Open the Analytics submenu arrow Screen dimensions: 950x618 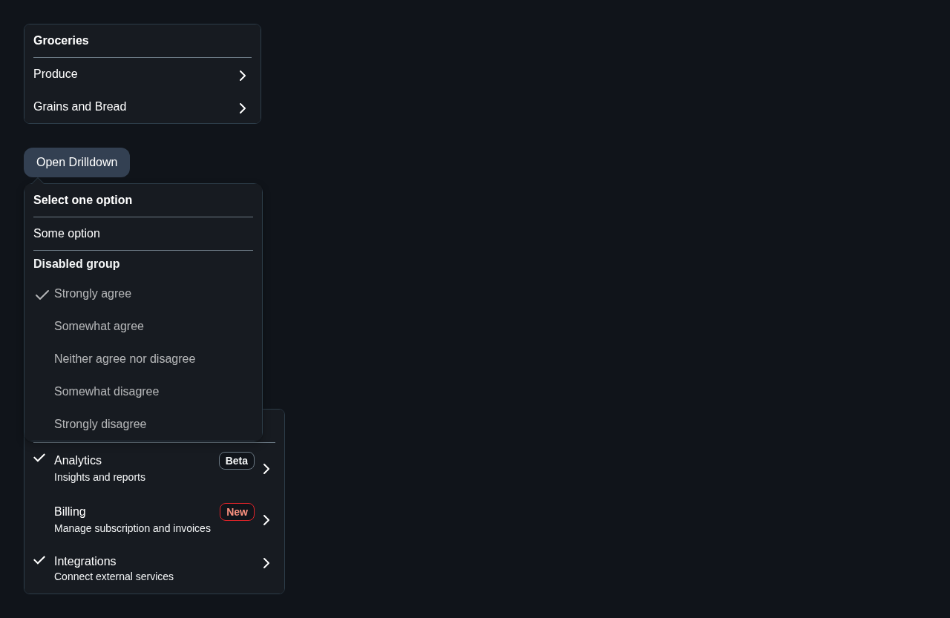coord(266,469)
